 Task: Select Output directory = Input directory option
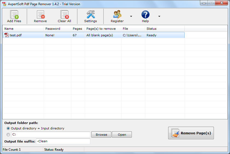[x=8, y=128]
